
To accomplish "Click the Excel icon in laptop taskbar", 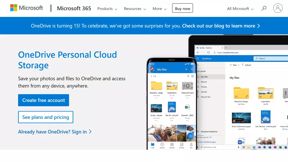I will (x=280, y=147).
